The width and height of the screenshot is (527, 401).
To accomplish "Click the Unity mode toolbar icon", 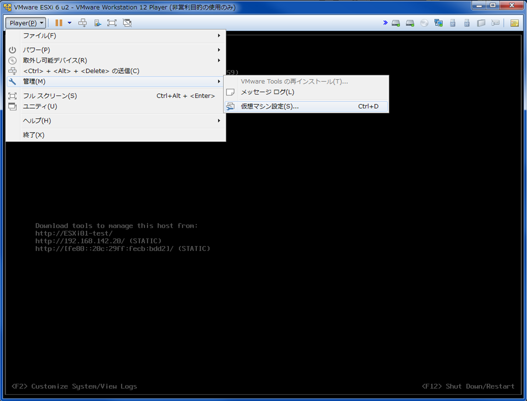I will [x=127, y=23].
